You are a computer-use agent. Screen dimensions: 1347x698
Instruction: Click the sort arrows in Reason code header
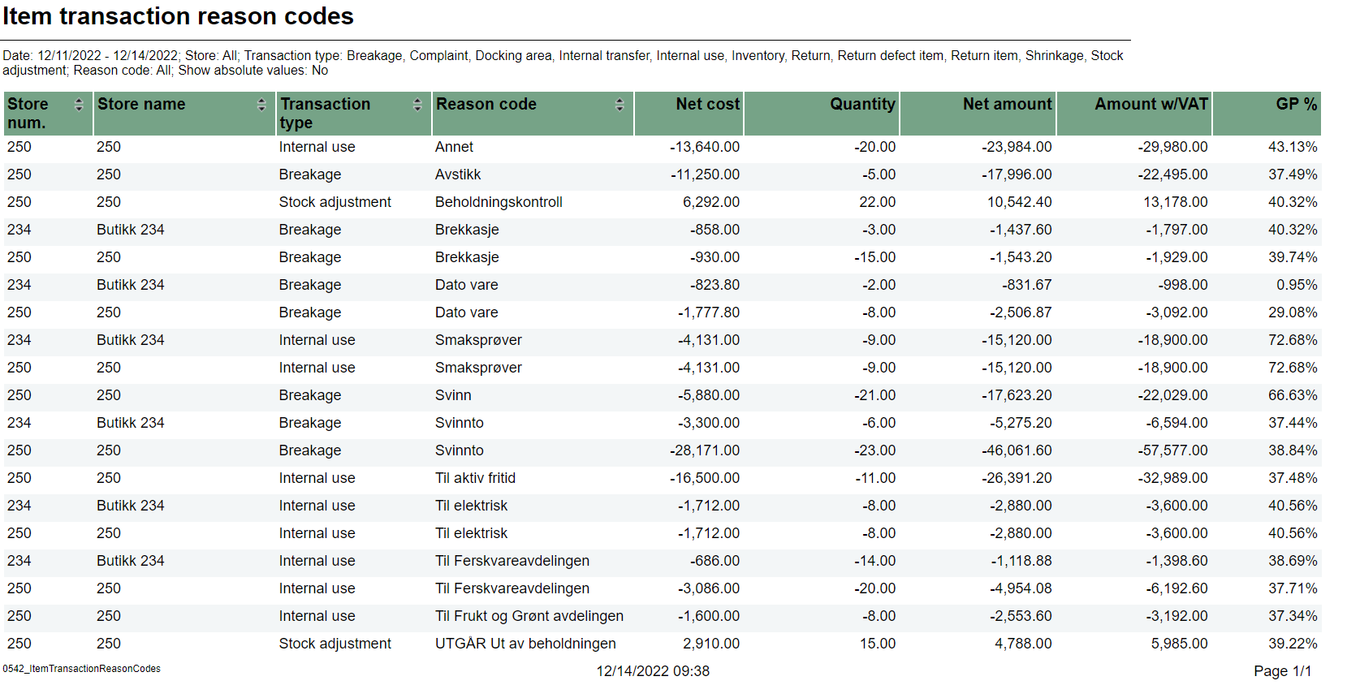tap(620, 105)
